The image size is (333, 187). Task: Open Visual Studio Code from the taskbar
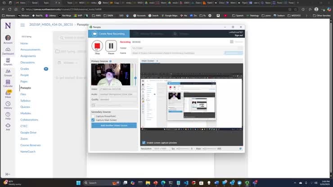click(186, 183)
